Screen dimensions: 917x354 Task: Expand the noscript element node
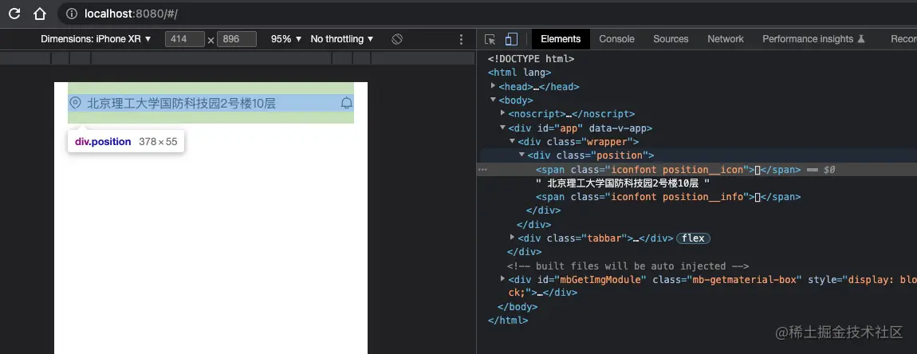503,113
